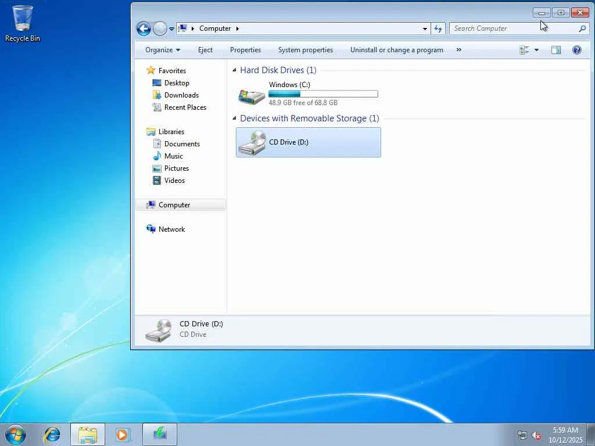Open Properties from the toolbar
The image size is (595, 446).
[246, 50]
